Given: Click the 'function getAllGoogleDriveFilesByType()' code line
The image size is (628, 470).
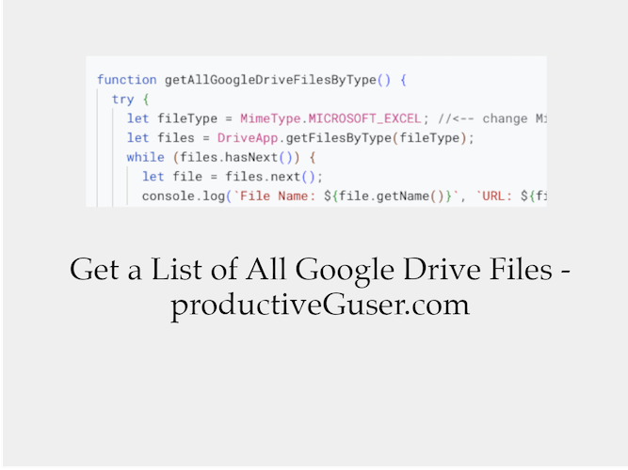Looking at the screenshot, I should [252, 80].
